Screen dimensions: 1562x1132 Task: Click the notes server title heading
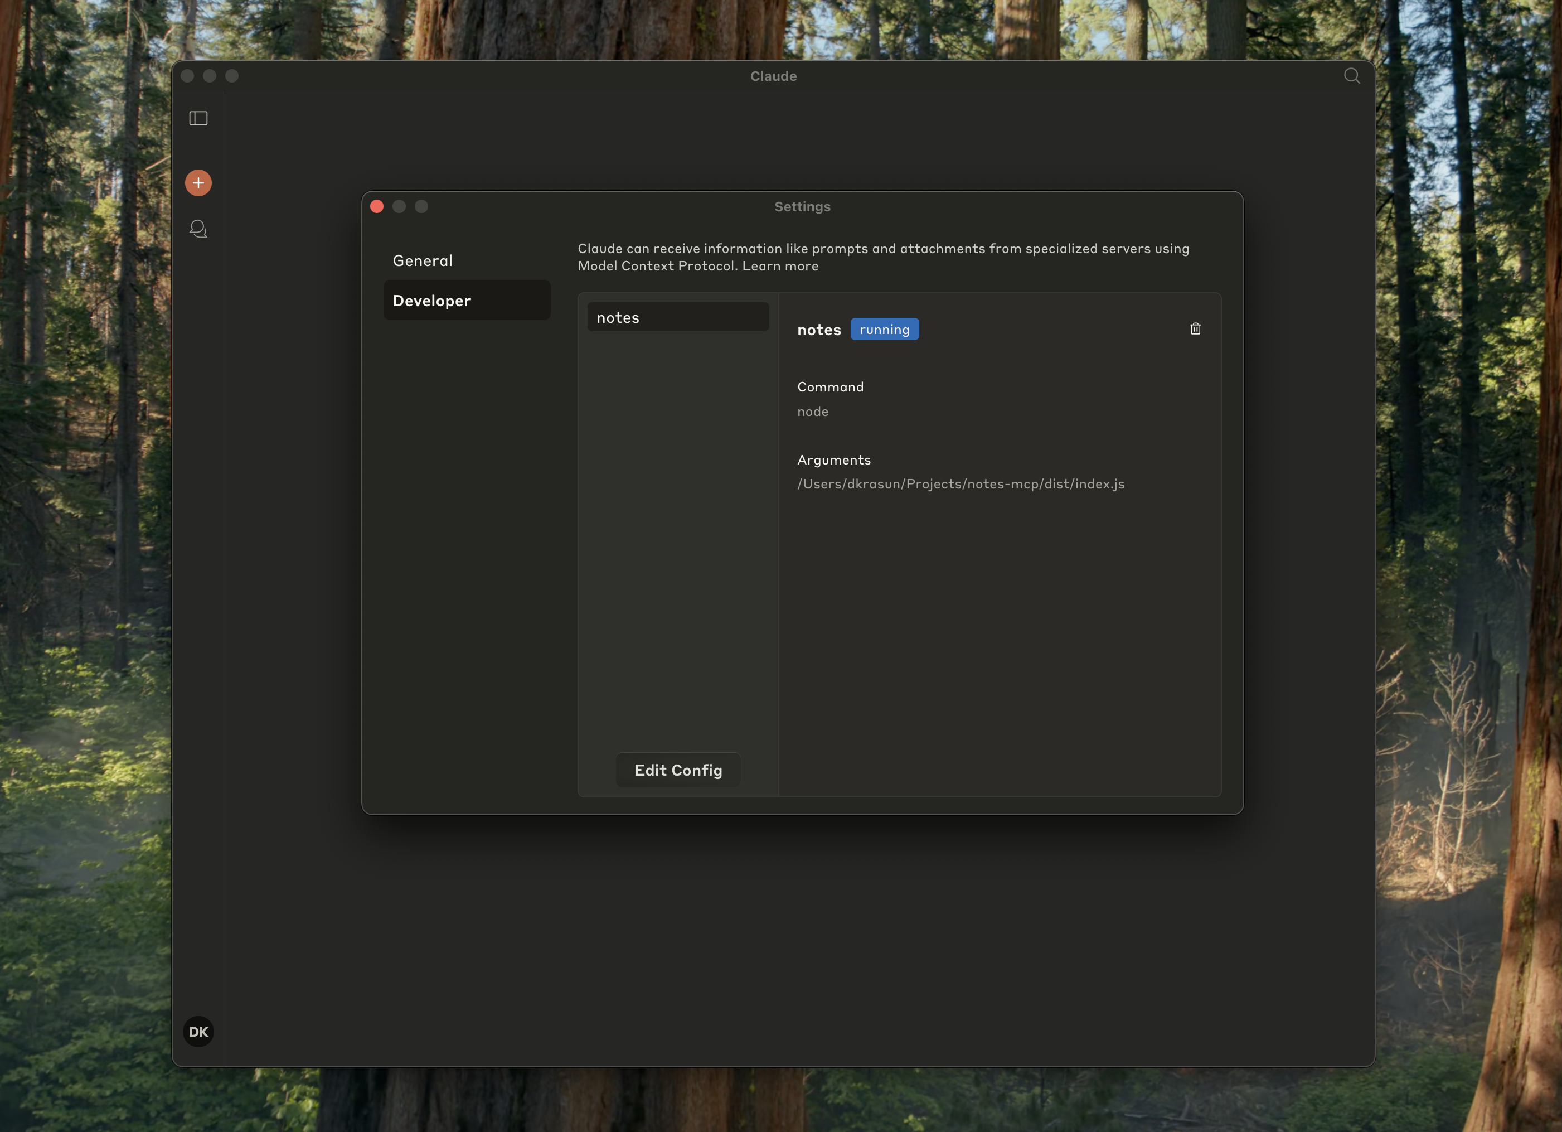[x=818, y=330]
